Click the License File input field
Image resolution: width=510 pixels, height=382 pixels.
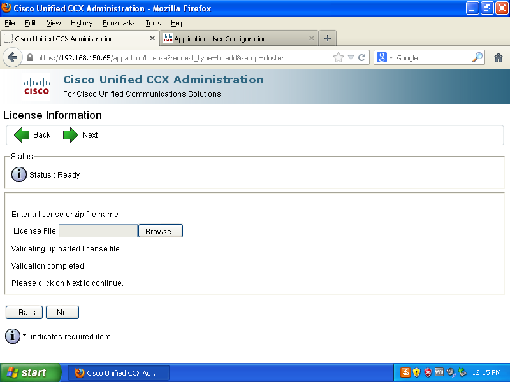point(98,231)
